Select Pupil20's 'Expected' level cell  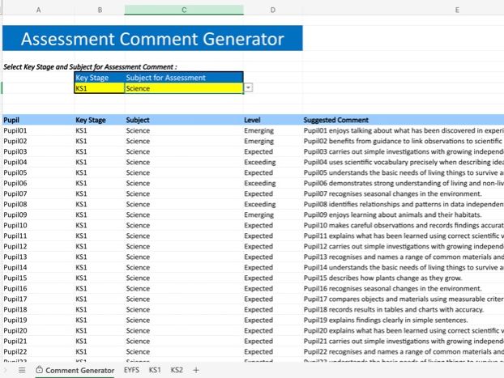tap(272, 330)
